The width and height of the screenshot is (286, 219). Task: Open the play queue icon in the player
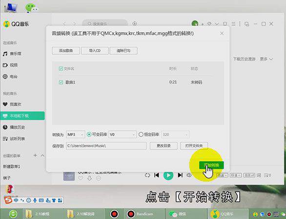267,175
